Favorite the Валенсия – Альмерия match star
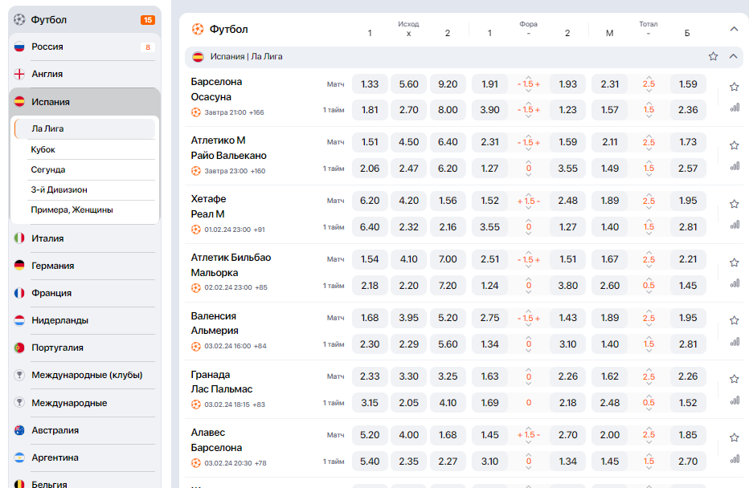The width and height of the screenshot is (749, 488). 735,320
